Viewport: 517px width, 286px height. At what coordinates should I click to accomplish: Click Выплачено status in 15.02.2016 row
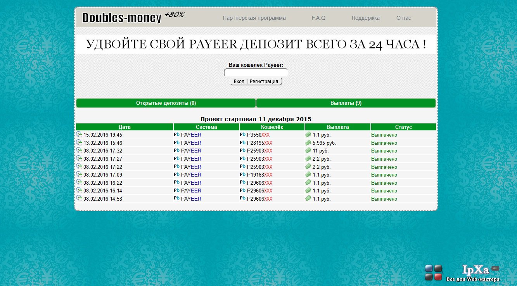384,135
